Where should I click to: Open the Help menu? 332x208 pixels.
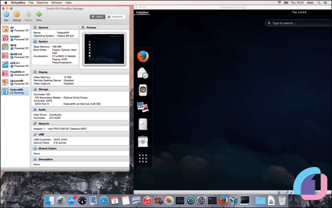coord(68,3)
